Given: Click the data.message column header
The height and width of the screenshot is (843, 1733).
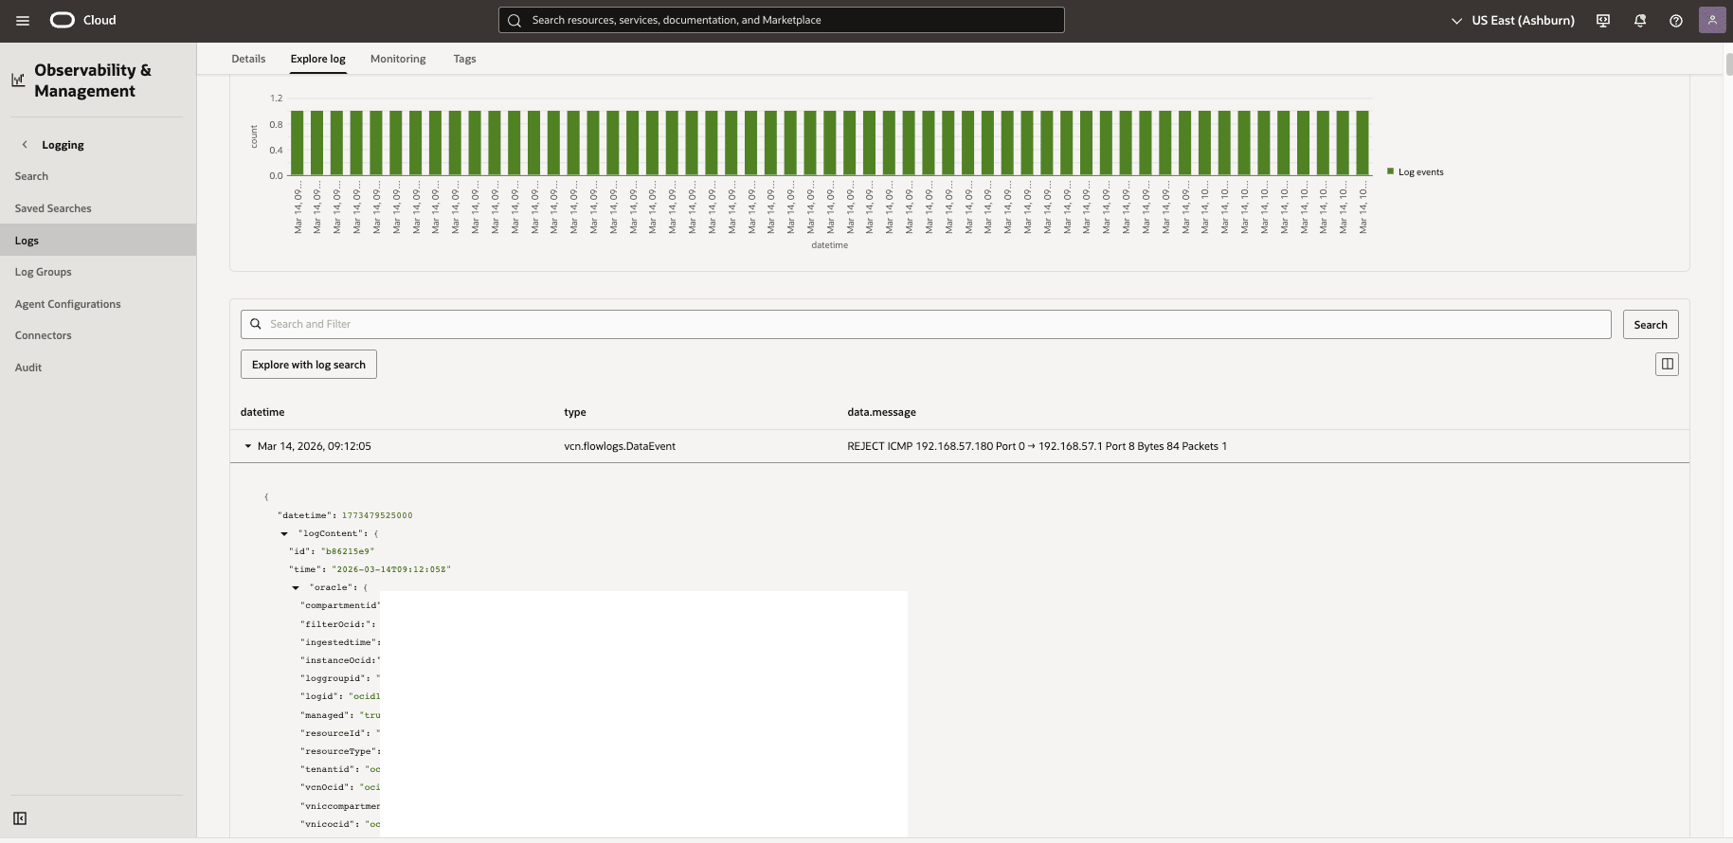Looking at the screenshot, I should 881,412.
